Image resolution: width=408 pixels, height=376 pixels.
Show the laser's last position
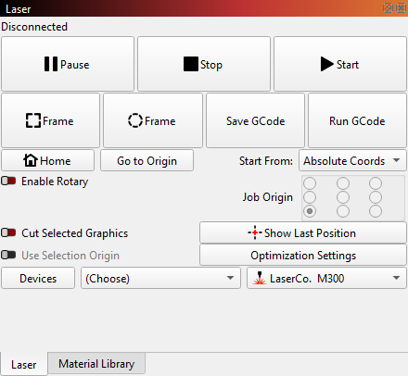coord(303,232)
